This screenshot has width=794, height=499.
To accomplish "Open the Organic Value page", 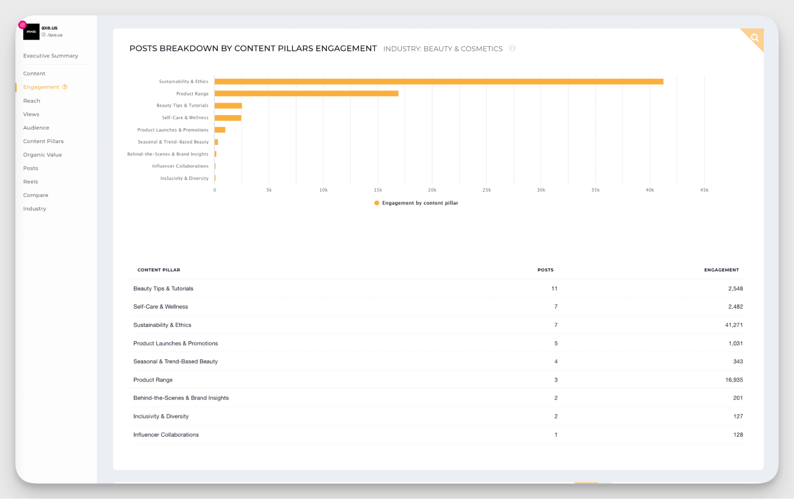I will click(43, 155).
